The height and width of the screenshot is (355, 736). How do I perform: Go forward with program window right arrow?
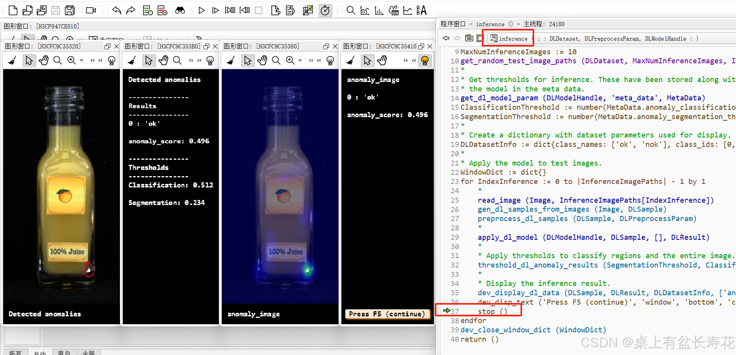click(457, 38)
